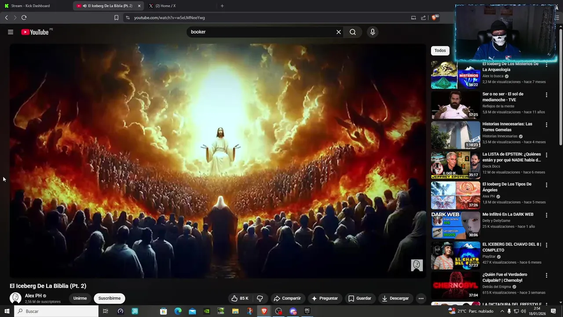The width and height of the screenshot is (563, 317).
Task: Dislike the video
Action: pyautogui.click(x=260, y=298)
